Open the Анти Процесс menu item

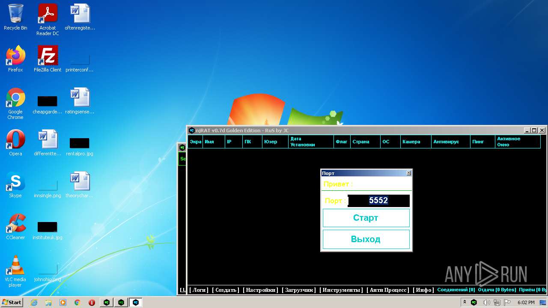388,290
